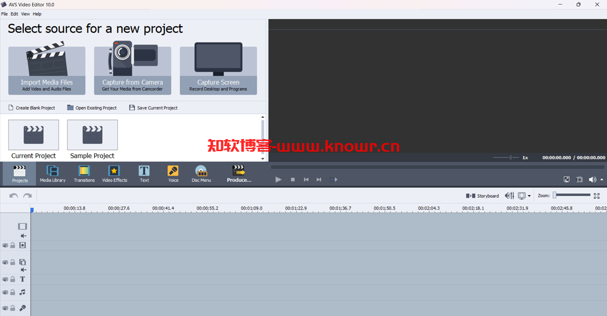Open the Transitions tab
Screen dimensions: 607x316
pyautogui.click(x=84, y=173)
